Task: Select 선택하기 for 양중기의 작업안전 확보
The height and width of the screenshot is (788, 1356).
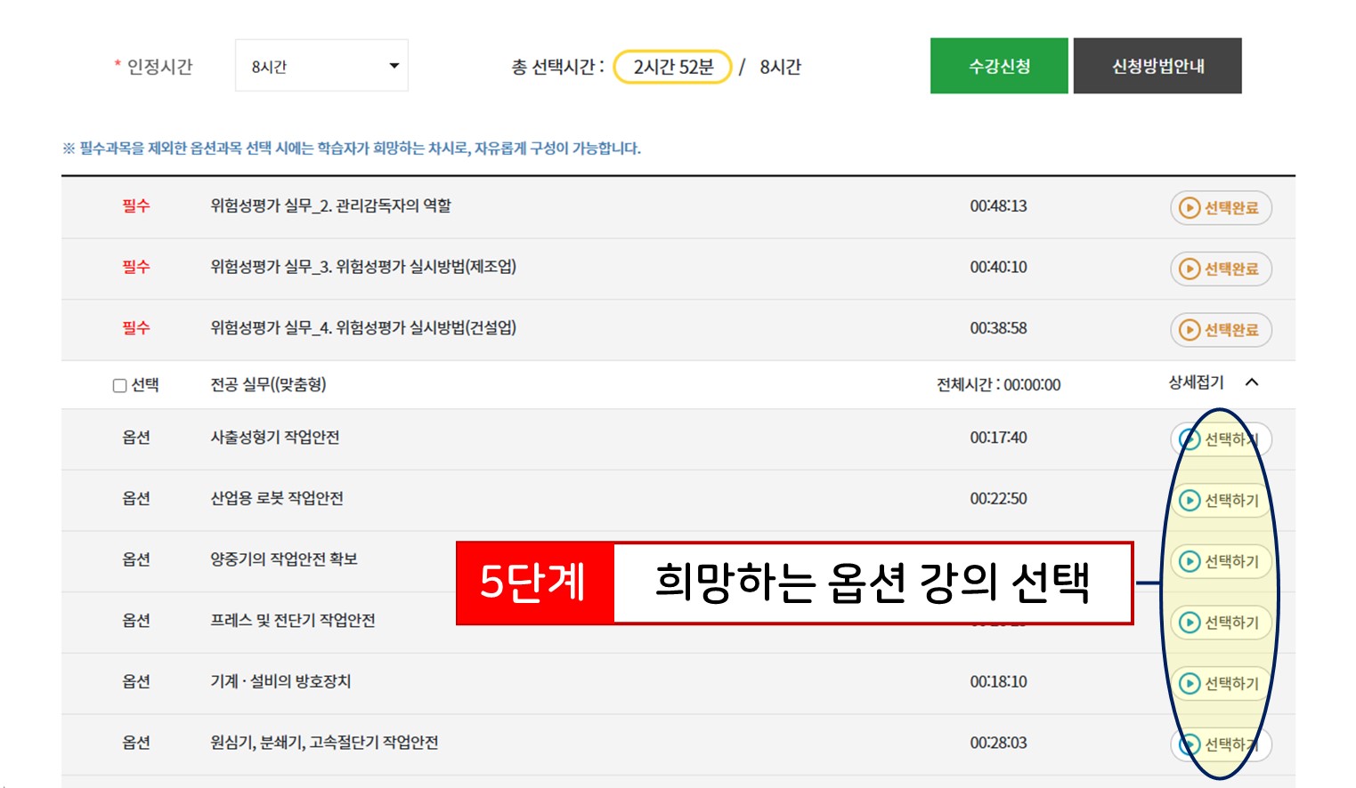Action: [x=1221, y=561]
